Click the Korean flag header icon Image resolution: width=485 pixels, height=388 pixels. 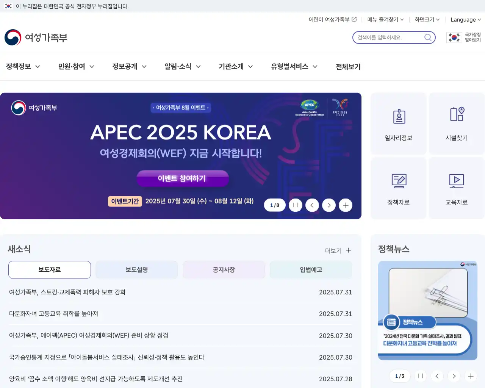tap(8, 6)
